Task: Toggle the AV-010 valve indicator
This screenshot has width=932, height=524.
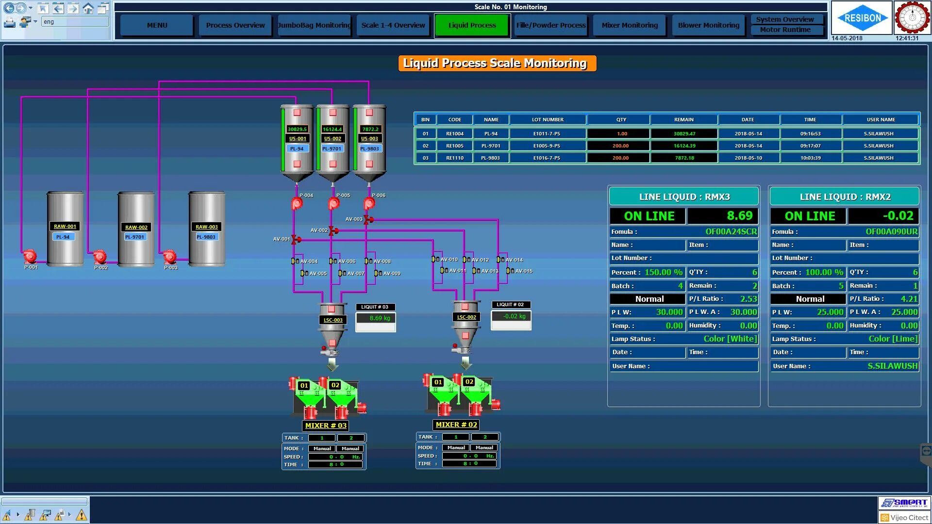Action: point(435,260)
